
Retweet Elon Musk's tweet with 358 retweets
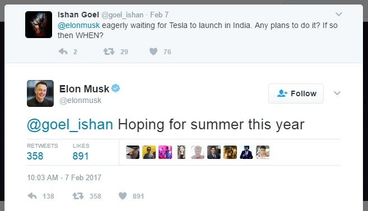pos(78,196)
